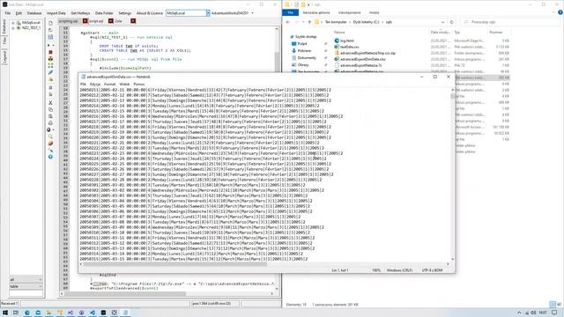Expand the MsSqlLocal tree node
Screen dimensions: 564x317
tap(13, 23)
